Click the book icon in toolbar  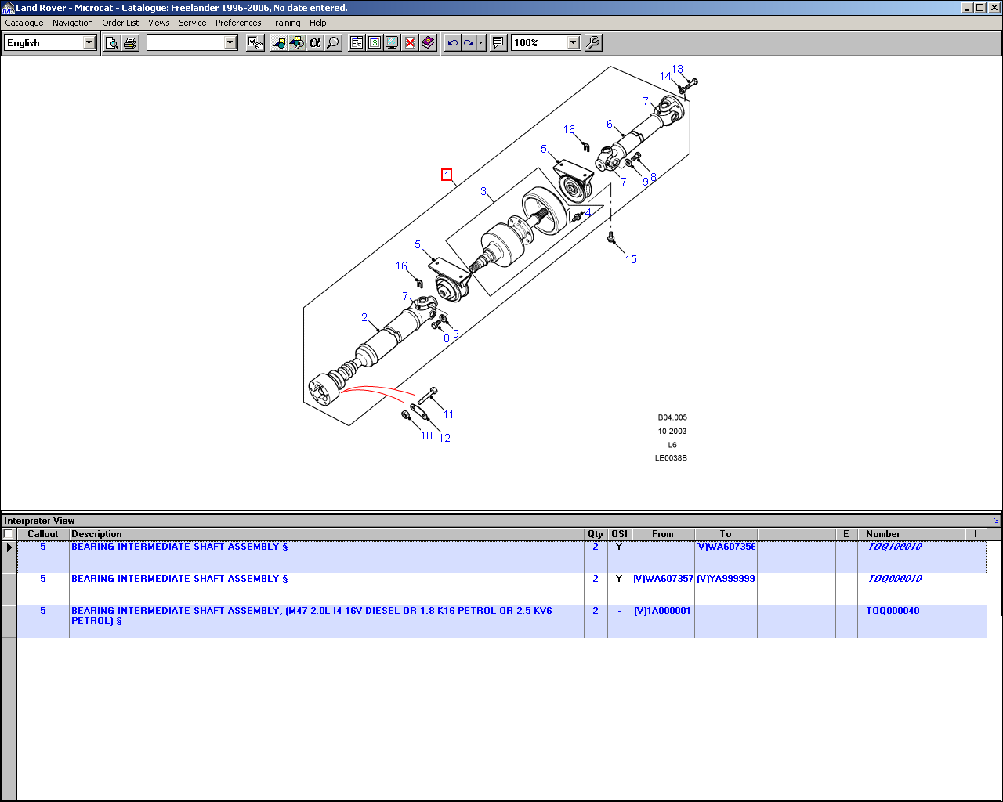point(428,43)
